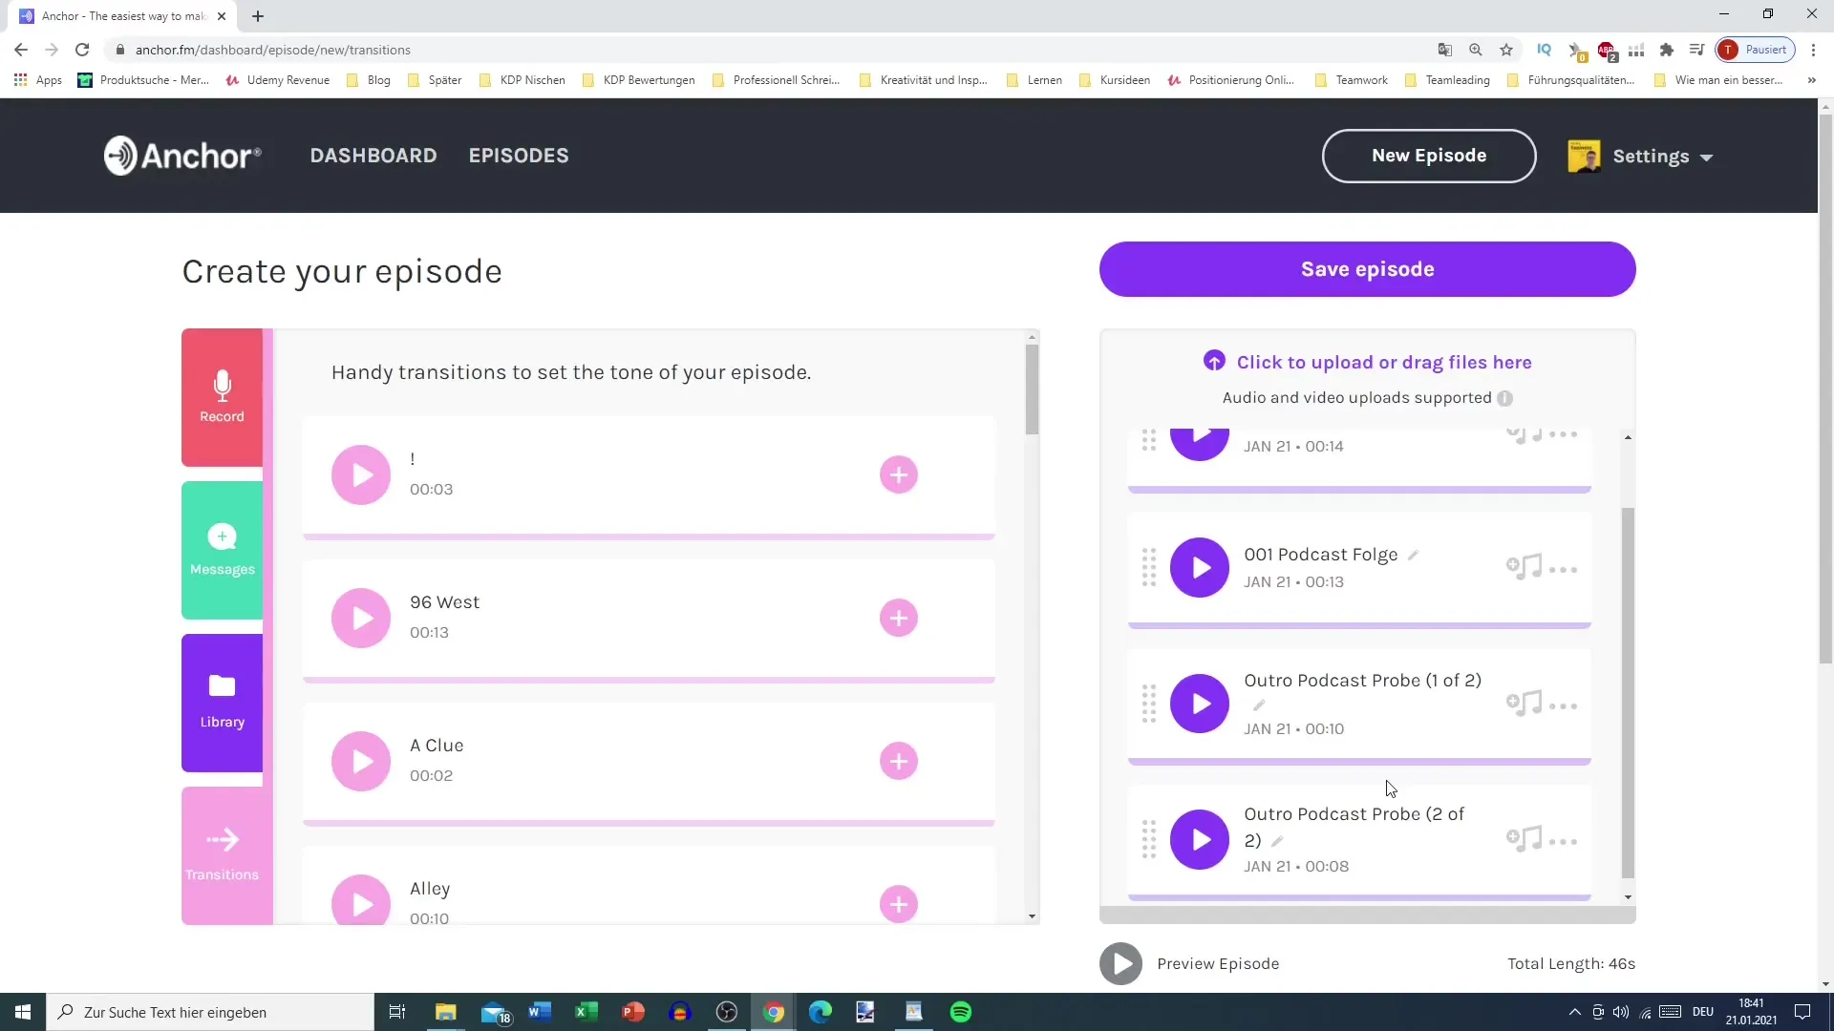Open the 'Blog' bookmark folder

click(369, 80)
